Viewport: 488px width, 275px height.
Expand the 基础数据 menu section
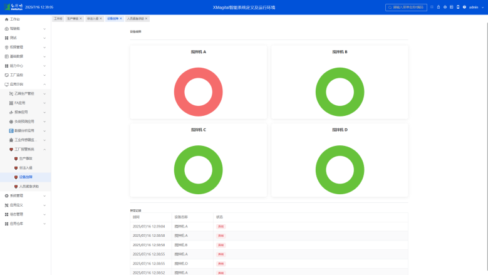[44, 56]
